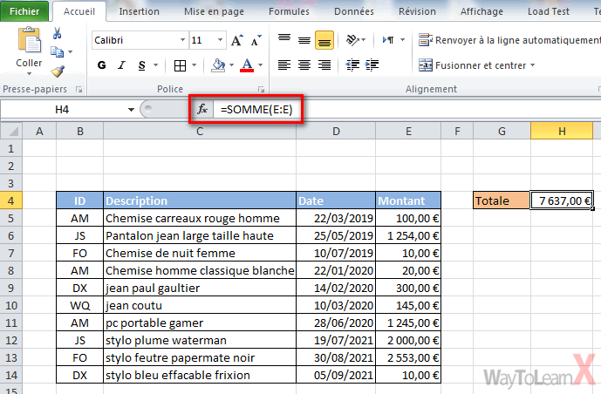Screen dimensions: 601x394
Task: Open the Name Box dropdown arrow
Action: pos(131,110)
